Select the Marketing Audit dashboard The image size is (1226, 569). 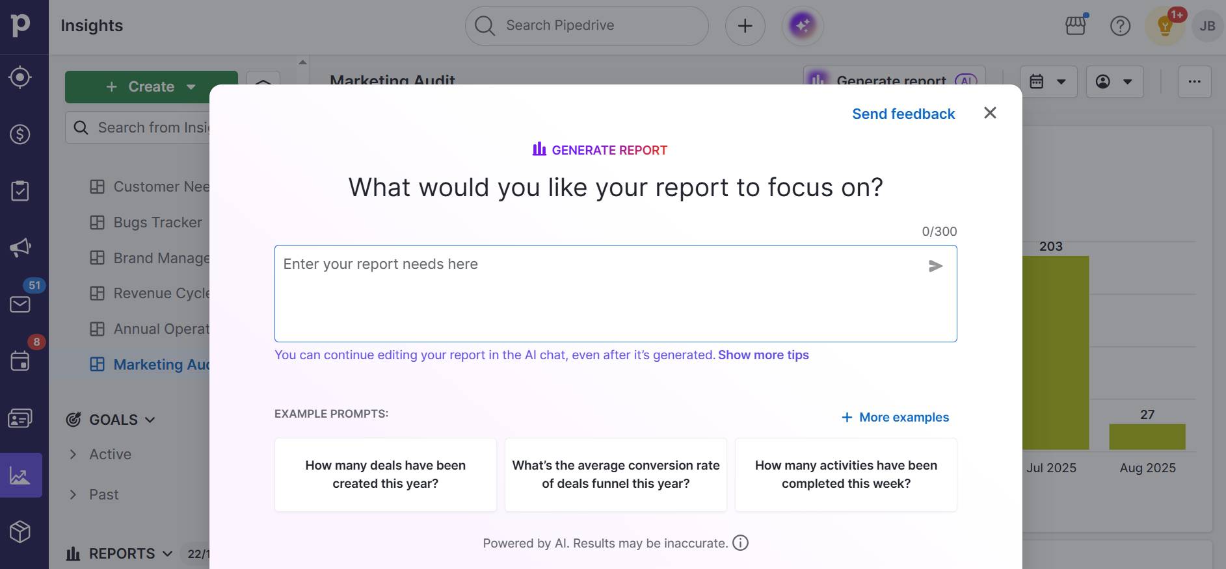tap(150, 365)
